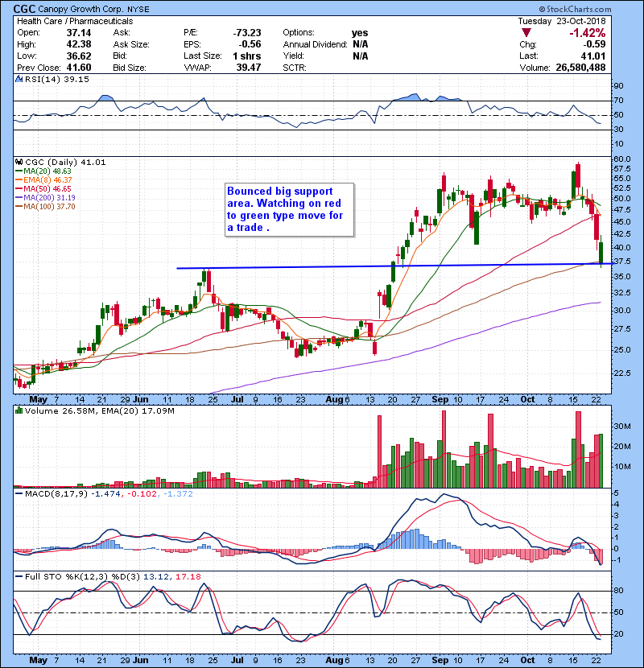The height and width of the screenshot is (668, 644).
Task: Click the 37.5 label on the price axis
Action: [621, 262]
